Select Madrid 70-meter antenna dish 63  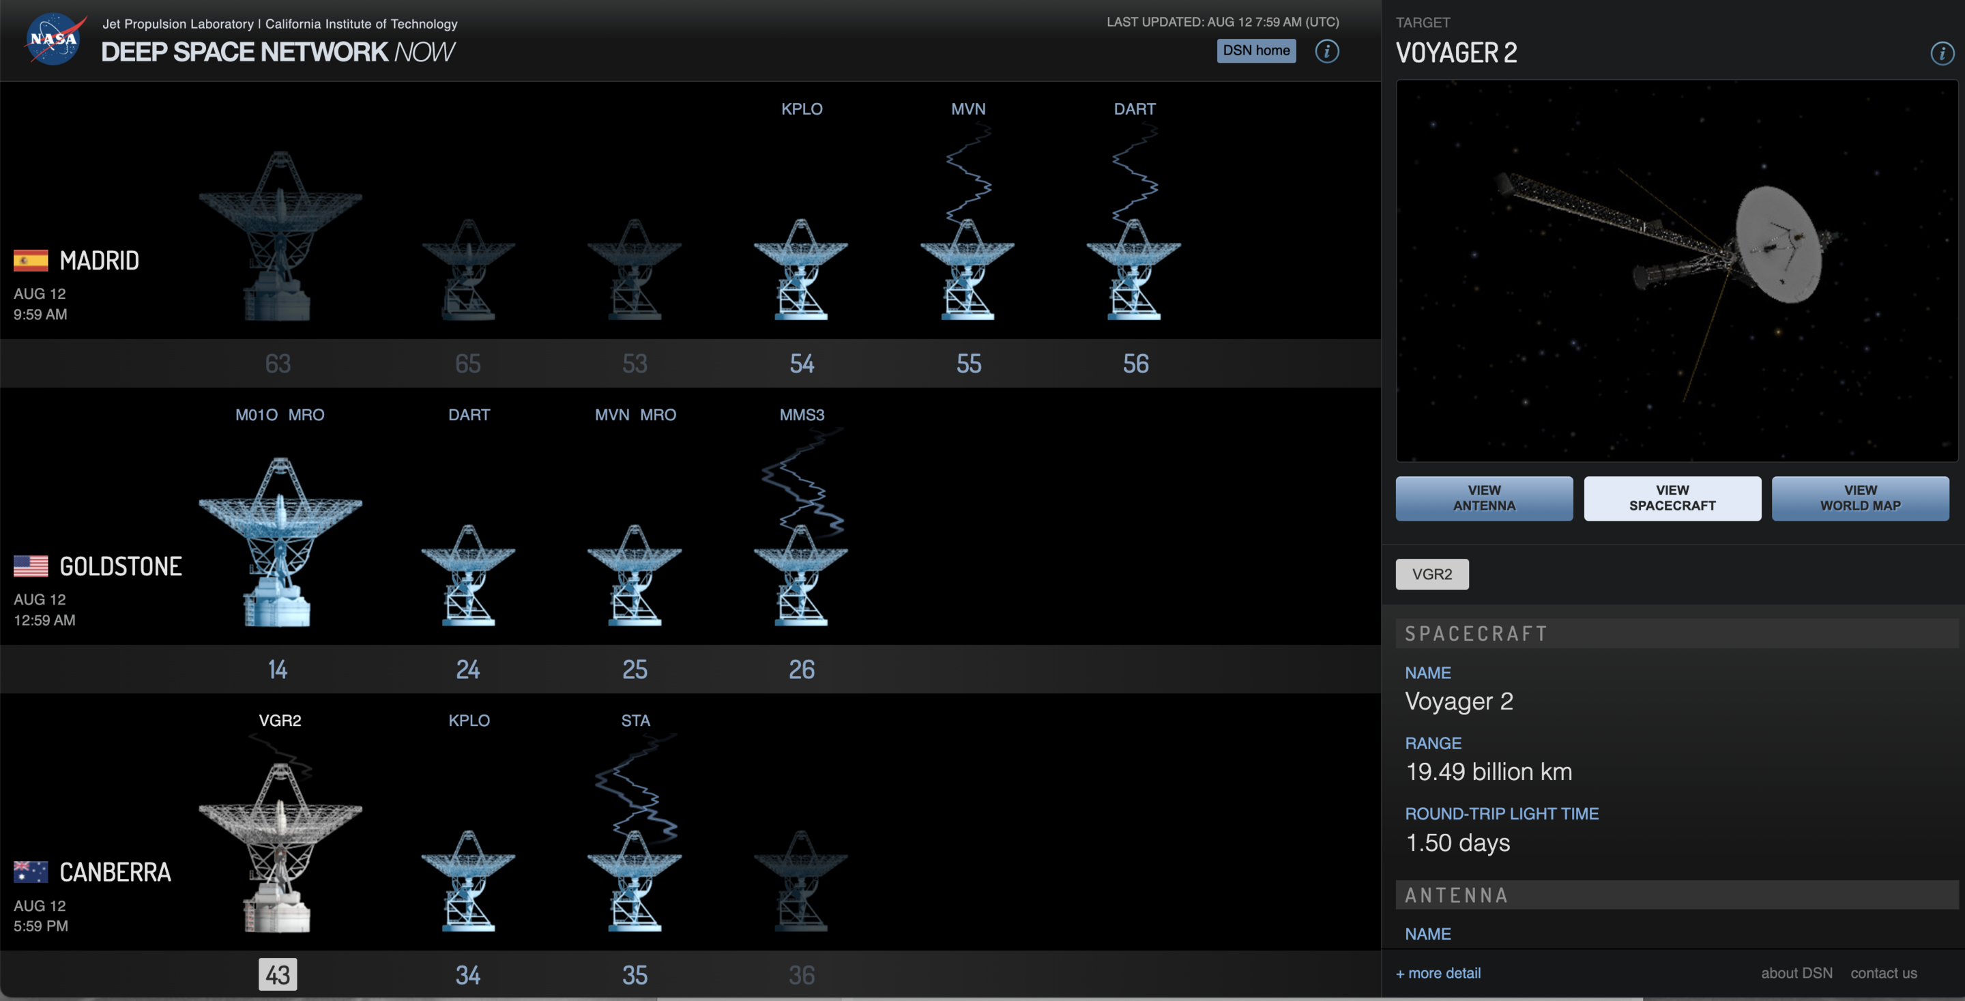[x=279, y=237]
